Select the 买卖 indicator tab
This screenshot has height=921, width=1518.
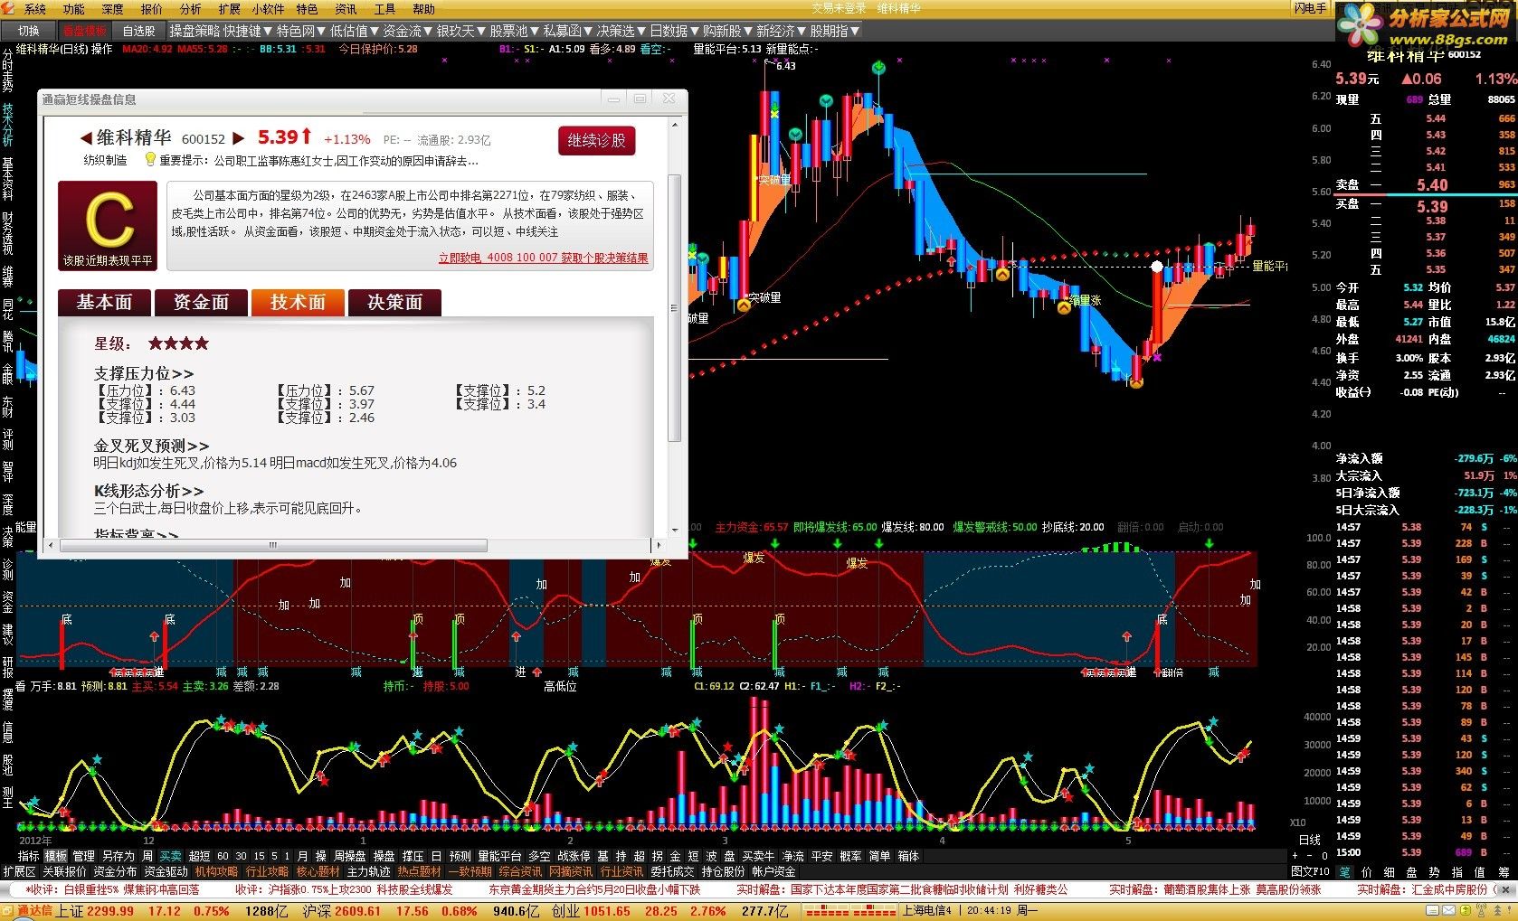(170, 856)
